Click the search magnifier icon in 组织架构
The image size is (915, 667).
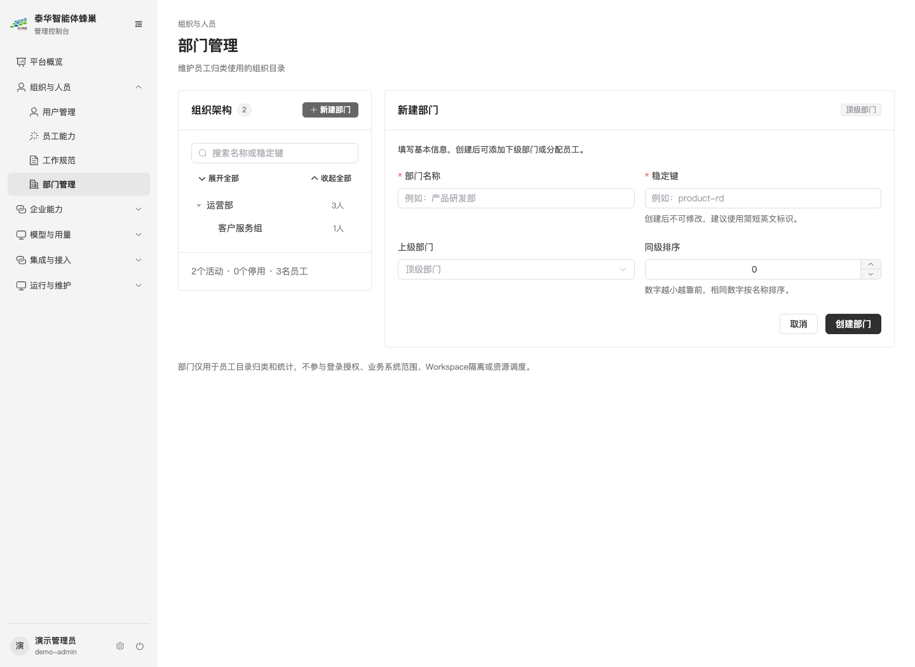[x=203, y=153]
